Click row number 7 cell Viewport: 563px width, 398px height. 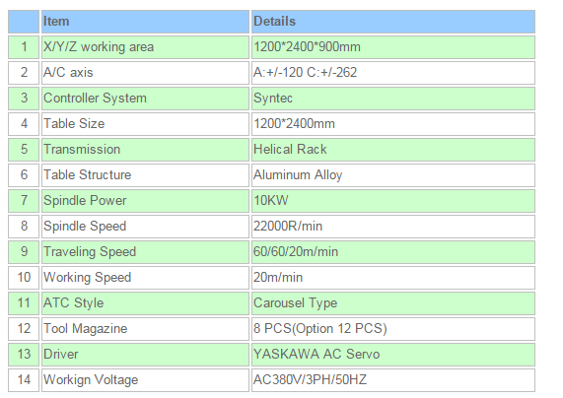pos(24,201)
